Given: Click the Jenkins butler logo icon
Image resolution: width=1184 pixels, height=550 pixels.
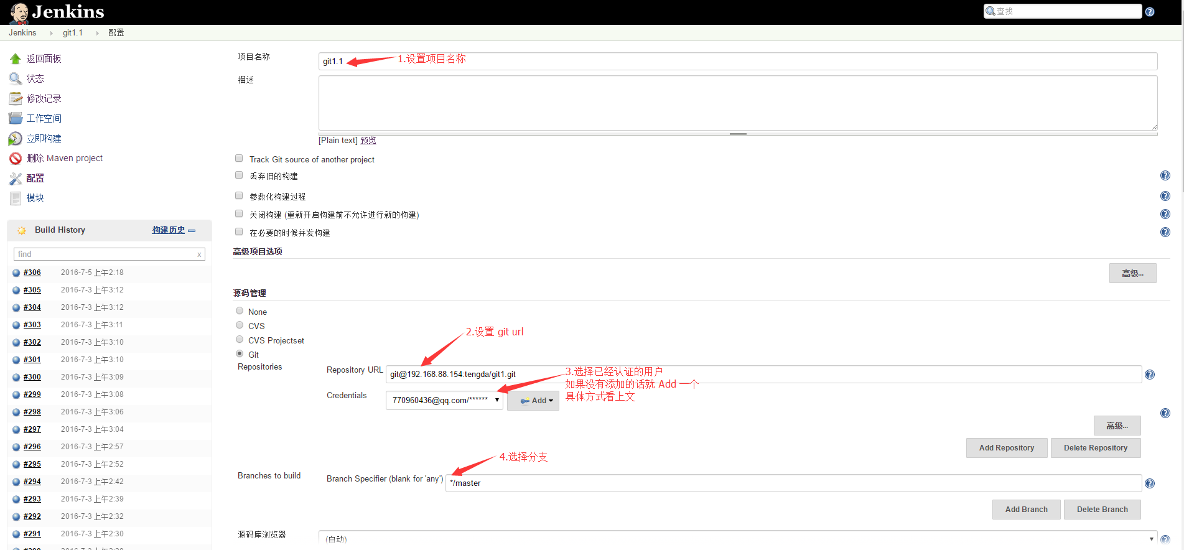Looking at the screenshot, I should click(x=19, y=12).
